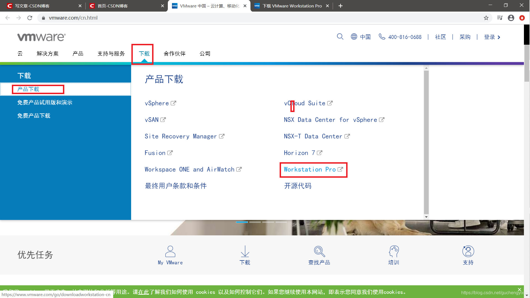Select the second carousel slide indicator
Screen dimensions: 530x298
[x=255, y=222]
